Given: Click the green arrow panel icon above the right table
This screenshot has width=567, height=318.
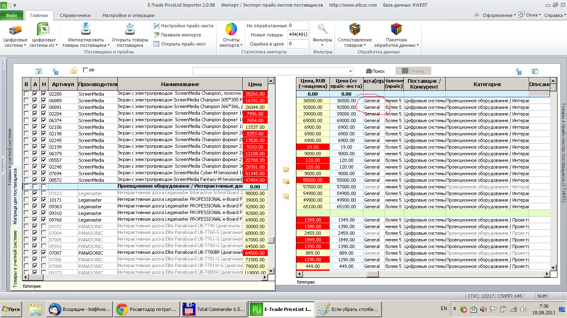Looking at the screenshot, I should point(535,72).
